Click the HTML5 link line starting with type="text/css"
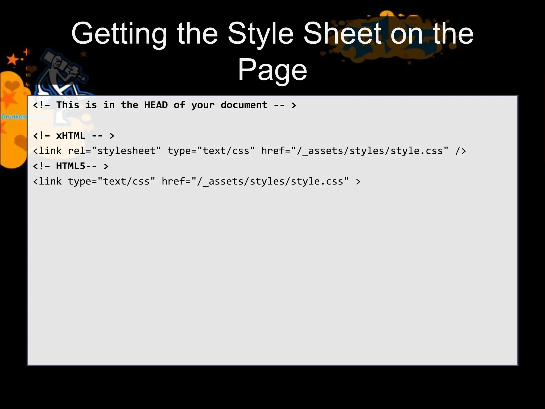This screenshot has width=545, height=409. pyautogui.click(x=197, y=181)
